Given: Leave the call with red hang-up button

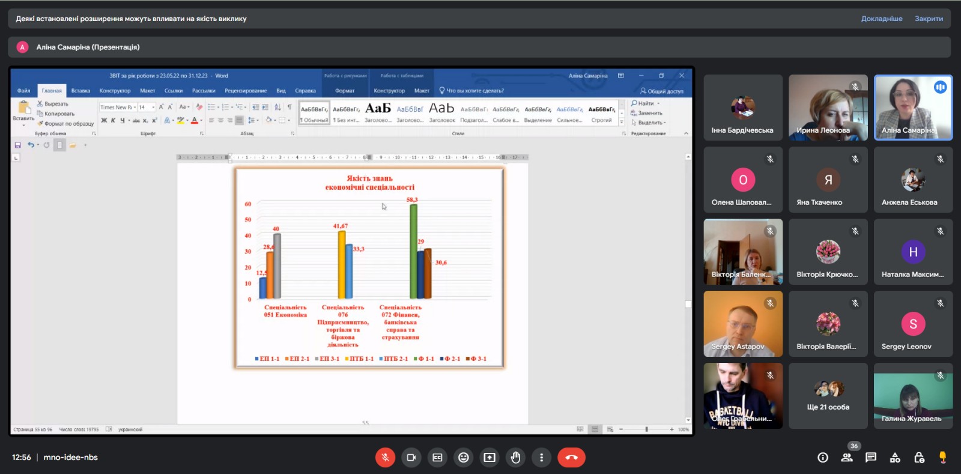Looking at the screenshot, I should (x=571, y=457).
